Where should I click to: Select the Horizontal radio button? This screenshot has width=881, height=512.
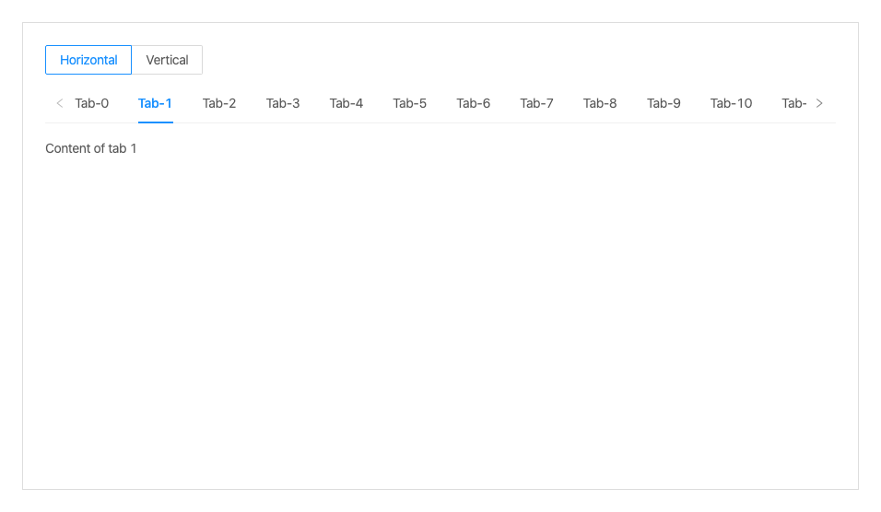[x=88, y=60]
